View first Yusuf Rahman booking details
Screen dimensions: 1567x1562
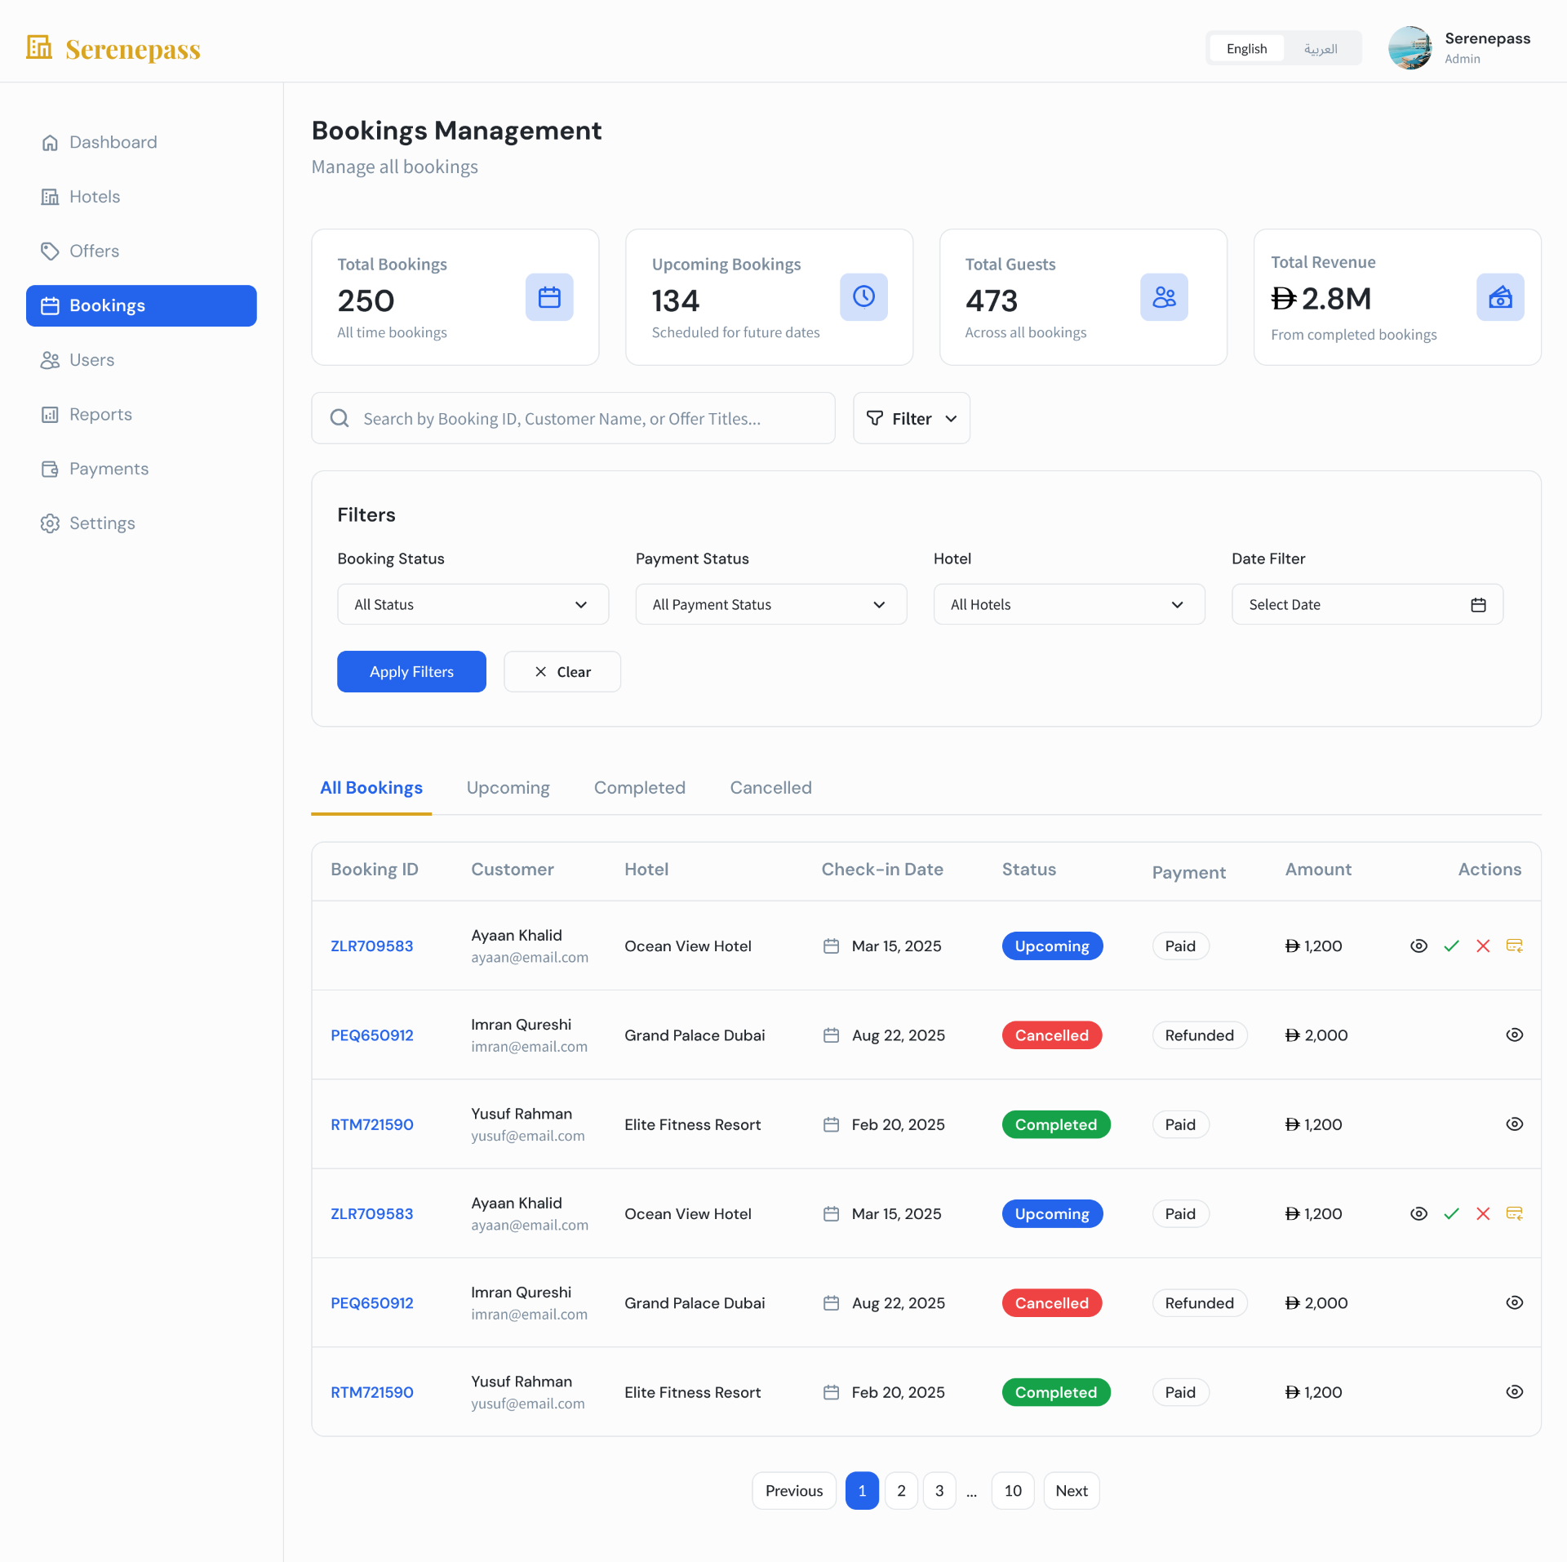1514,1124
